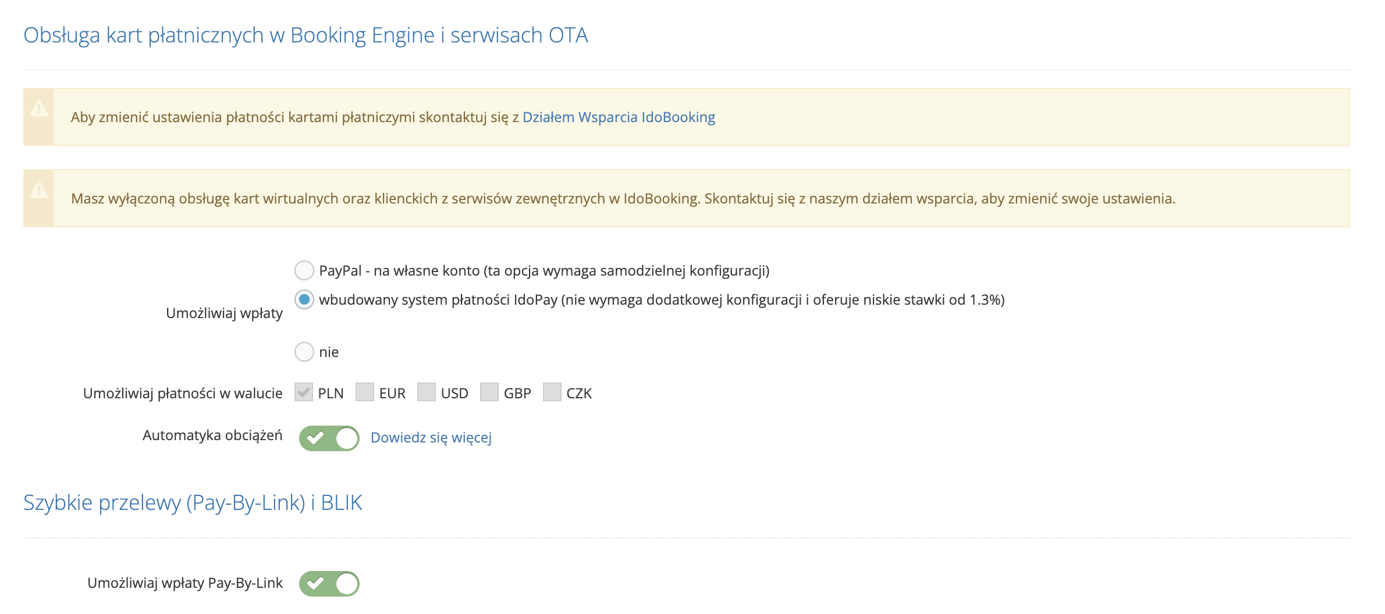Check the CZK currency checkbox
1385x614 pixels.
point(552,392)
